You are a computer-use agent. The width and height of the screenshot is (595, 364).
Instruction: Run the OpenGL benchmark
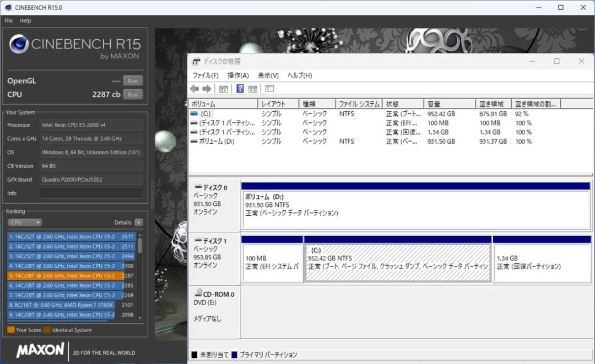tap(132, 80)
